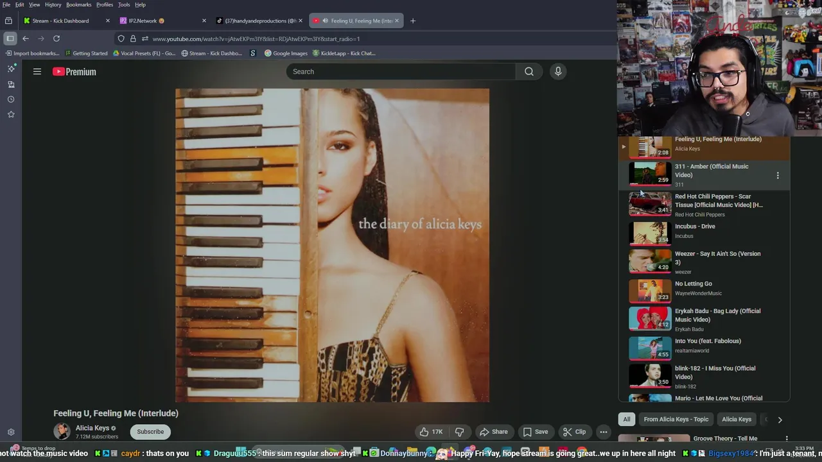Open Alicia Keys channel avatar

pos(62,432)
